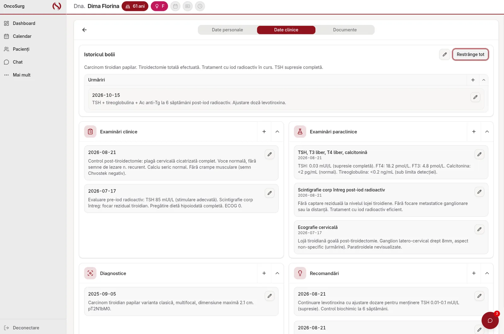This screenshot has width=504, height=334.
Task: Click the clock history icon in patient header
Action: [x=200, y=6]
